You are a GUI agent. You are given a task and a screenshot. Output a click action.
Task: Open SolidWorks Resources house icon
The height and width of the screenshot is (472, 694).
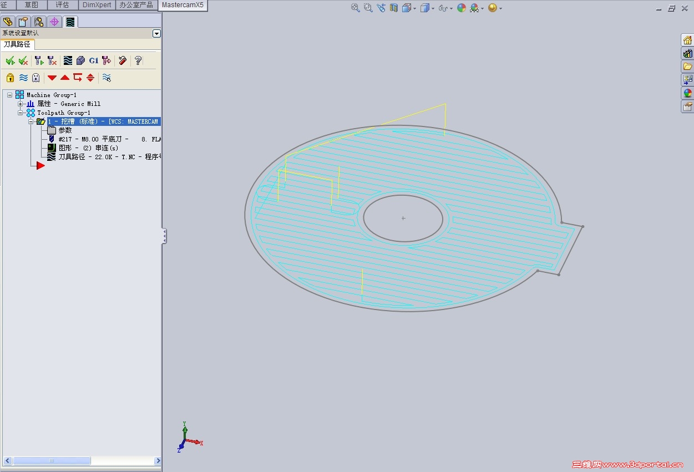[687, 40]
